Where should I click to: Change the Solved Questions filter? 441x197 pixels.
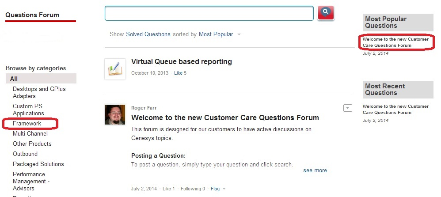148,34
